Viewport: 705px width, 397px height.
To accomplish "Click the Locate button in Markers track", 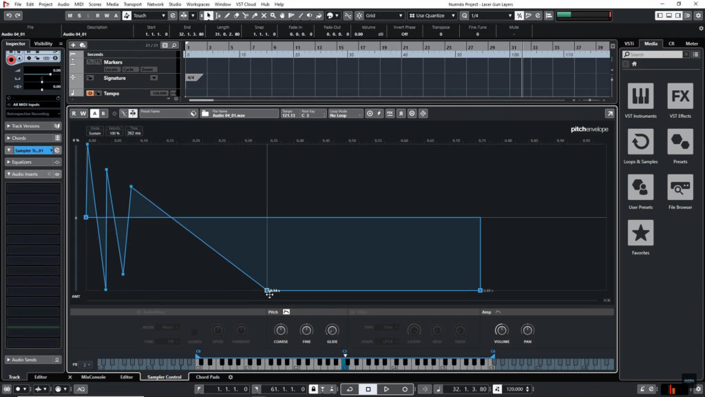I will point(112,70).
